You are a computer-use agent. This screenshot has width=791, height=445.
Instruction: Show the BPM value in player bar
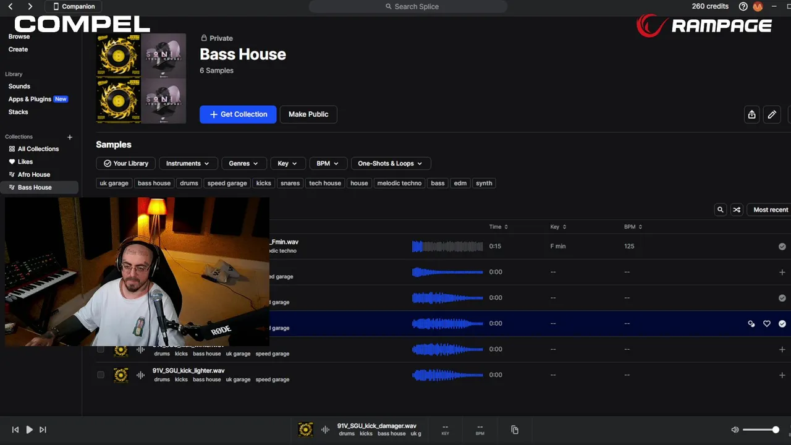tap(480, 430)
